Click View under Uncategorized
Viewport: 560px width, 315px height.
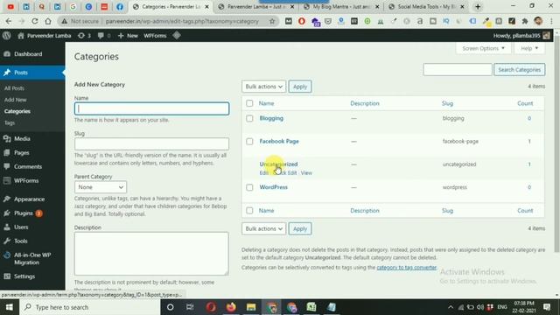306,173
